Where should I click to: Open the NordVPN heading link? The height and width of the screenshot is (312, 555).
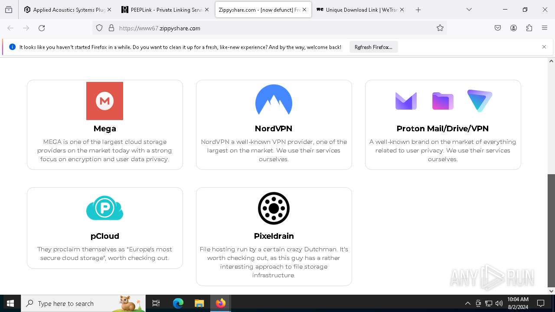[274, 129]
